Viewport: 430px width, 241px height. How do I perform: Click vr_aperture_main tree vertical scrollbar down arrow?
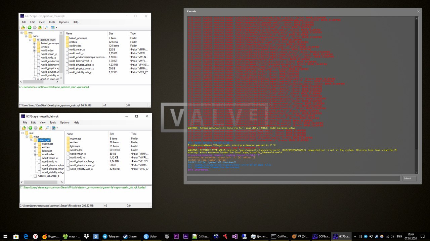(61, 77)
